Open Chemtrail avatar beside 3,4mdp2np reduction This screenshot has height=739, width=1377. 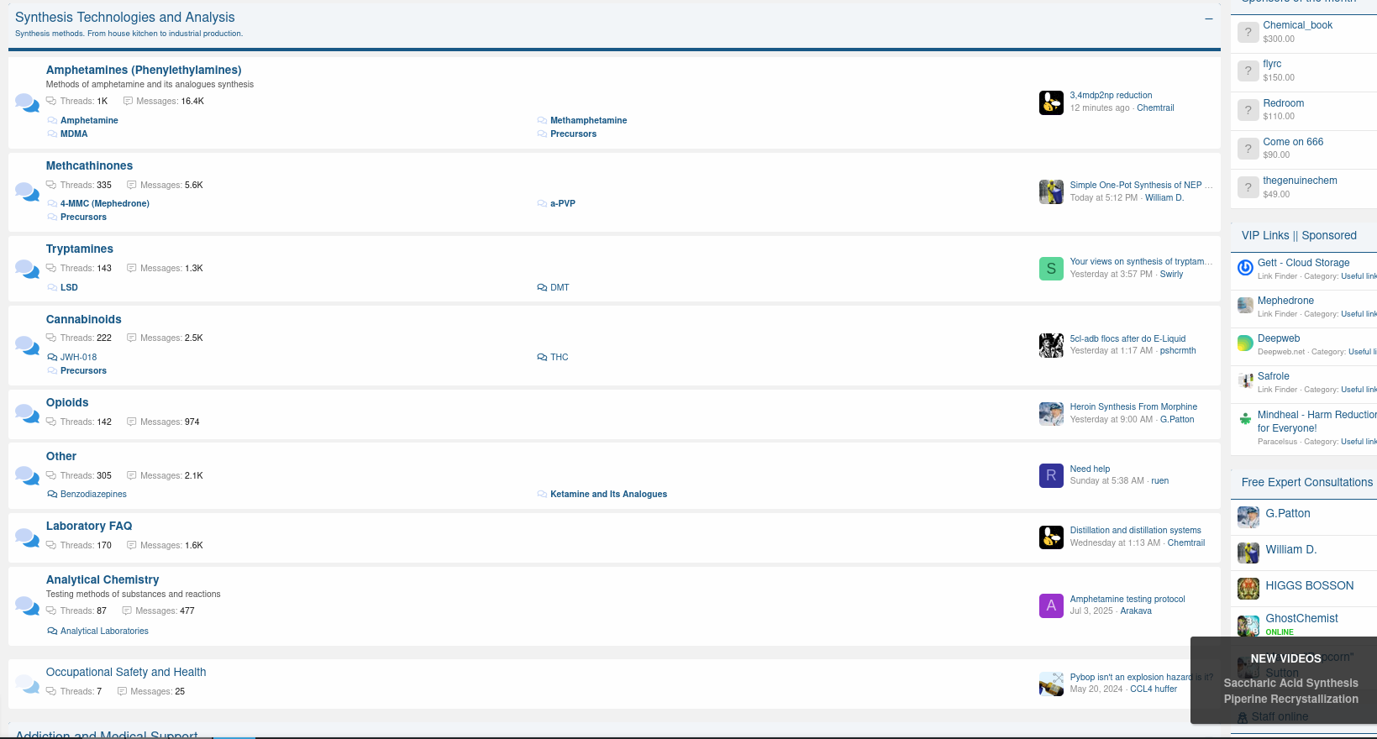coord(1051,102)
